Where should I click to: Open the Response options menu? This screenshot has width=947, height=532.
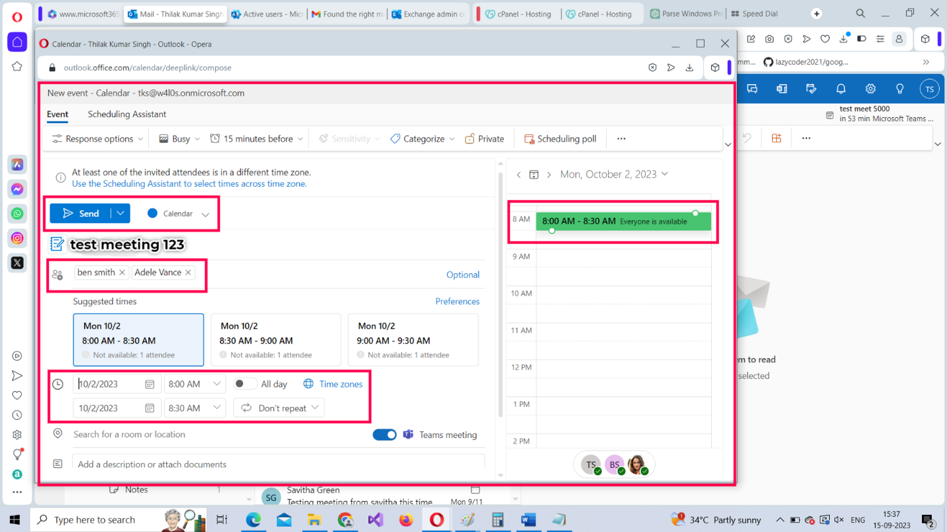97,139
